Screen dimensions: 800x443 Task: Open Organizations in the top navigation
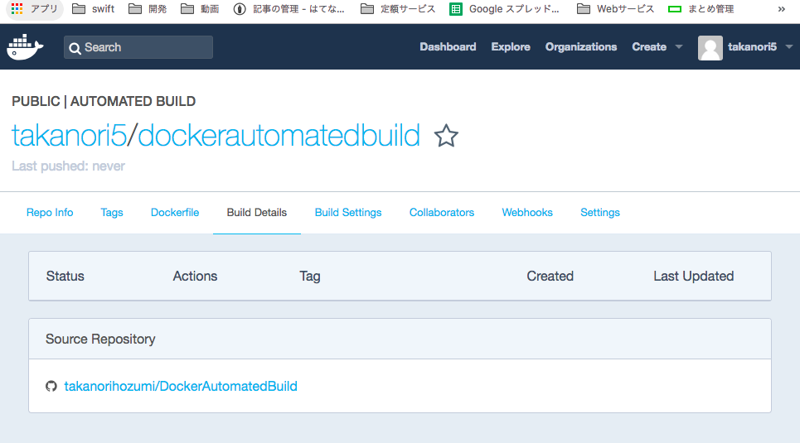580,47
